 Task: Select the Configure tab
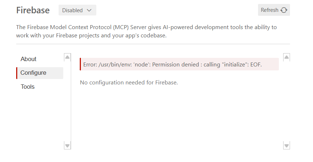(x=33, y=73)
